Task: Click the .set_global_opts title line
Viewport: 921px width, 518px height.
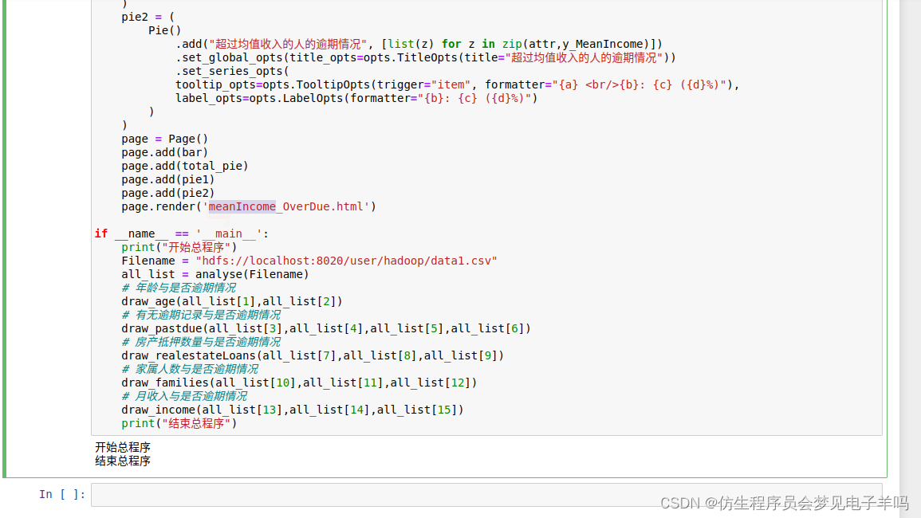Action: (426, 57)
